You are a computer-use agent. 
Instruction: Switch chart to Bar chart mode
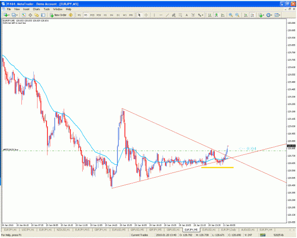[210, 15]
